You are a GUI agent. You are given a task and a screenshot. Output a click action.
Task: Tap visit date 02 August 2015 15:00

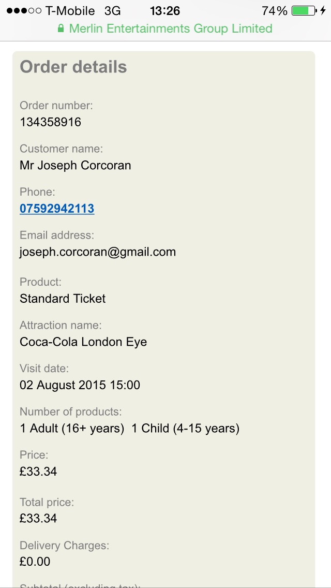pos(80,385)
